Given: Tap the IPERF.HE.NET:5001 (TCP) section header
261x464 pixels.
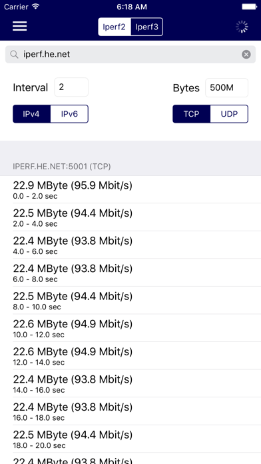Looking at the screenshot, I should point(62,167).
